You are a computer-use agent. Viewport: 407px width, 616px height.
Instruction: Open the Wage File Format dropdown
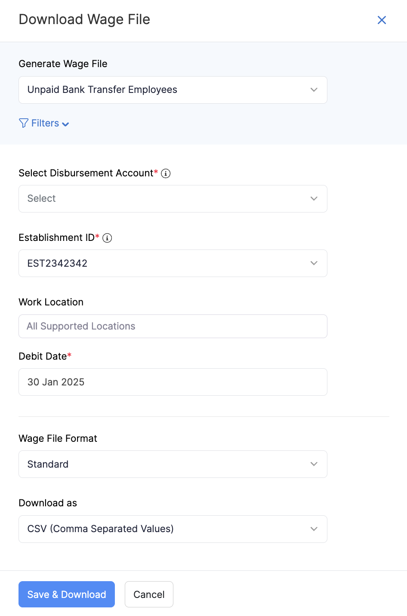[x=173, y=464]
